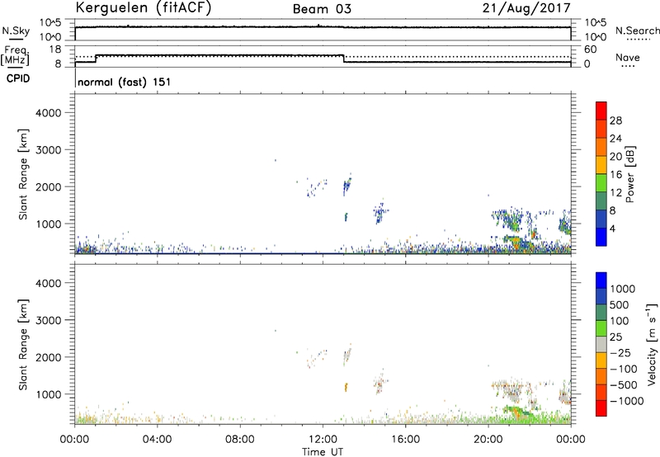Click the velocity colorbar value -25

click(x=620, y=352)
